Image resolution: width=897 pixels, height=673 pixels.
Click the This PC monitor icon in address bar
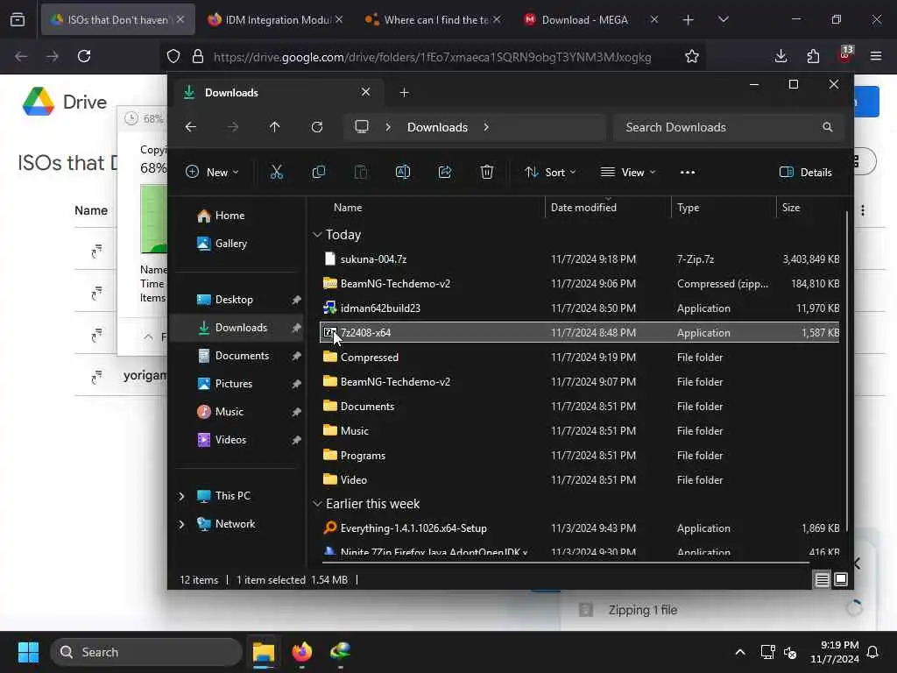click(x=362, y=127)
